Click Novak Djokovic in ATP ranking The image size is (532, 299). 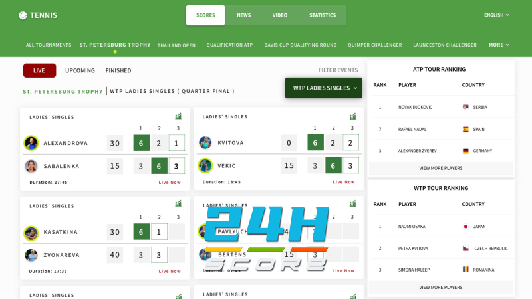click(415, 107)
